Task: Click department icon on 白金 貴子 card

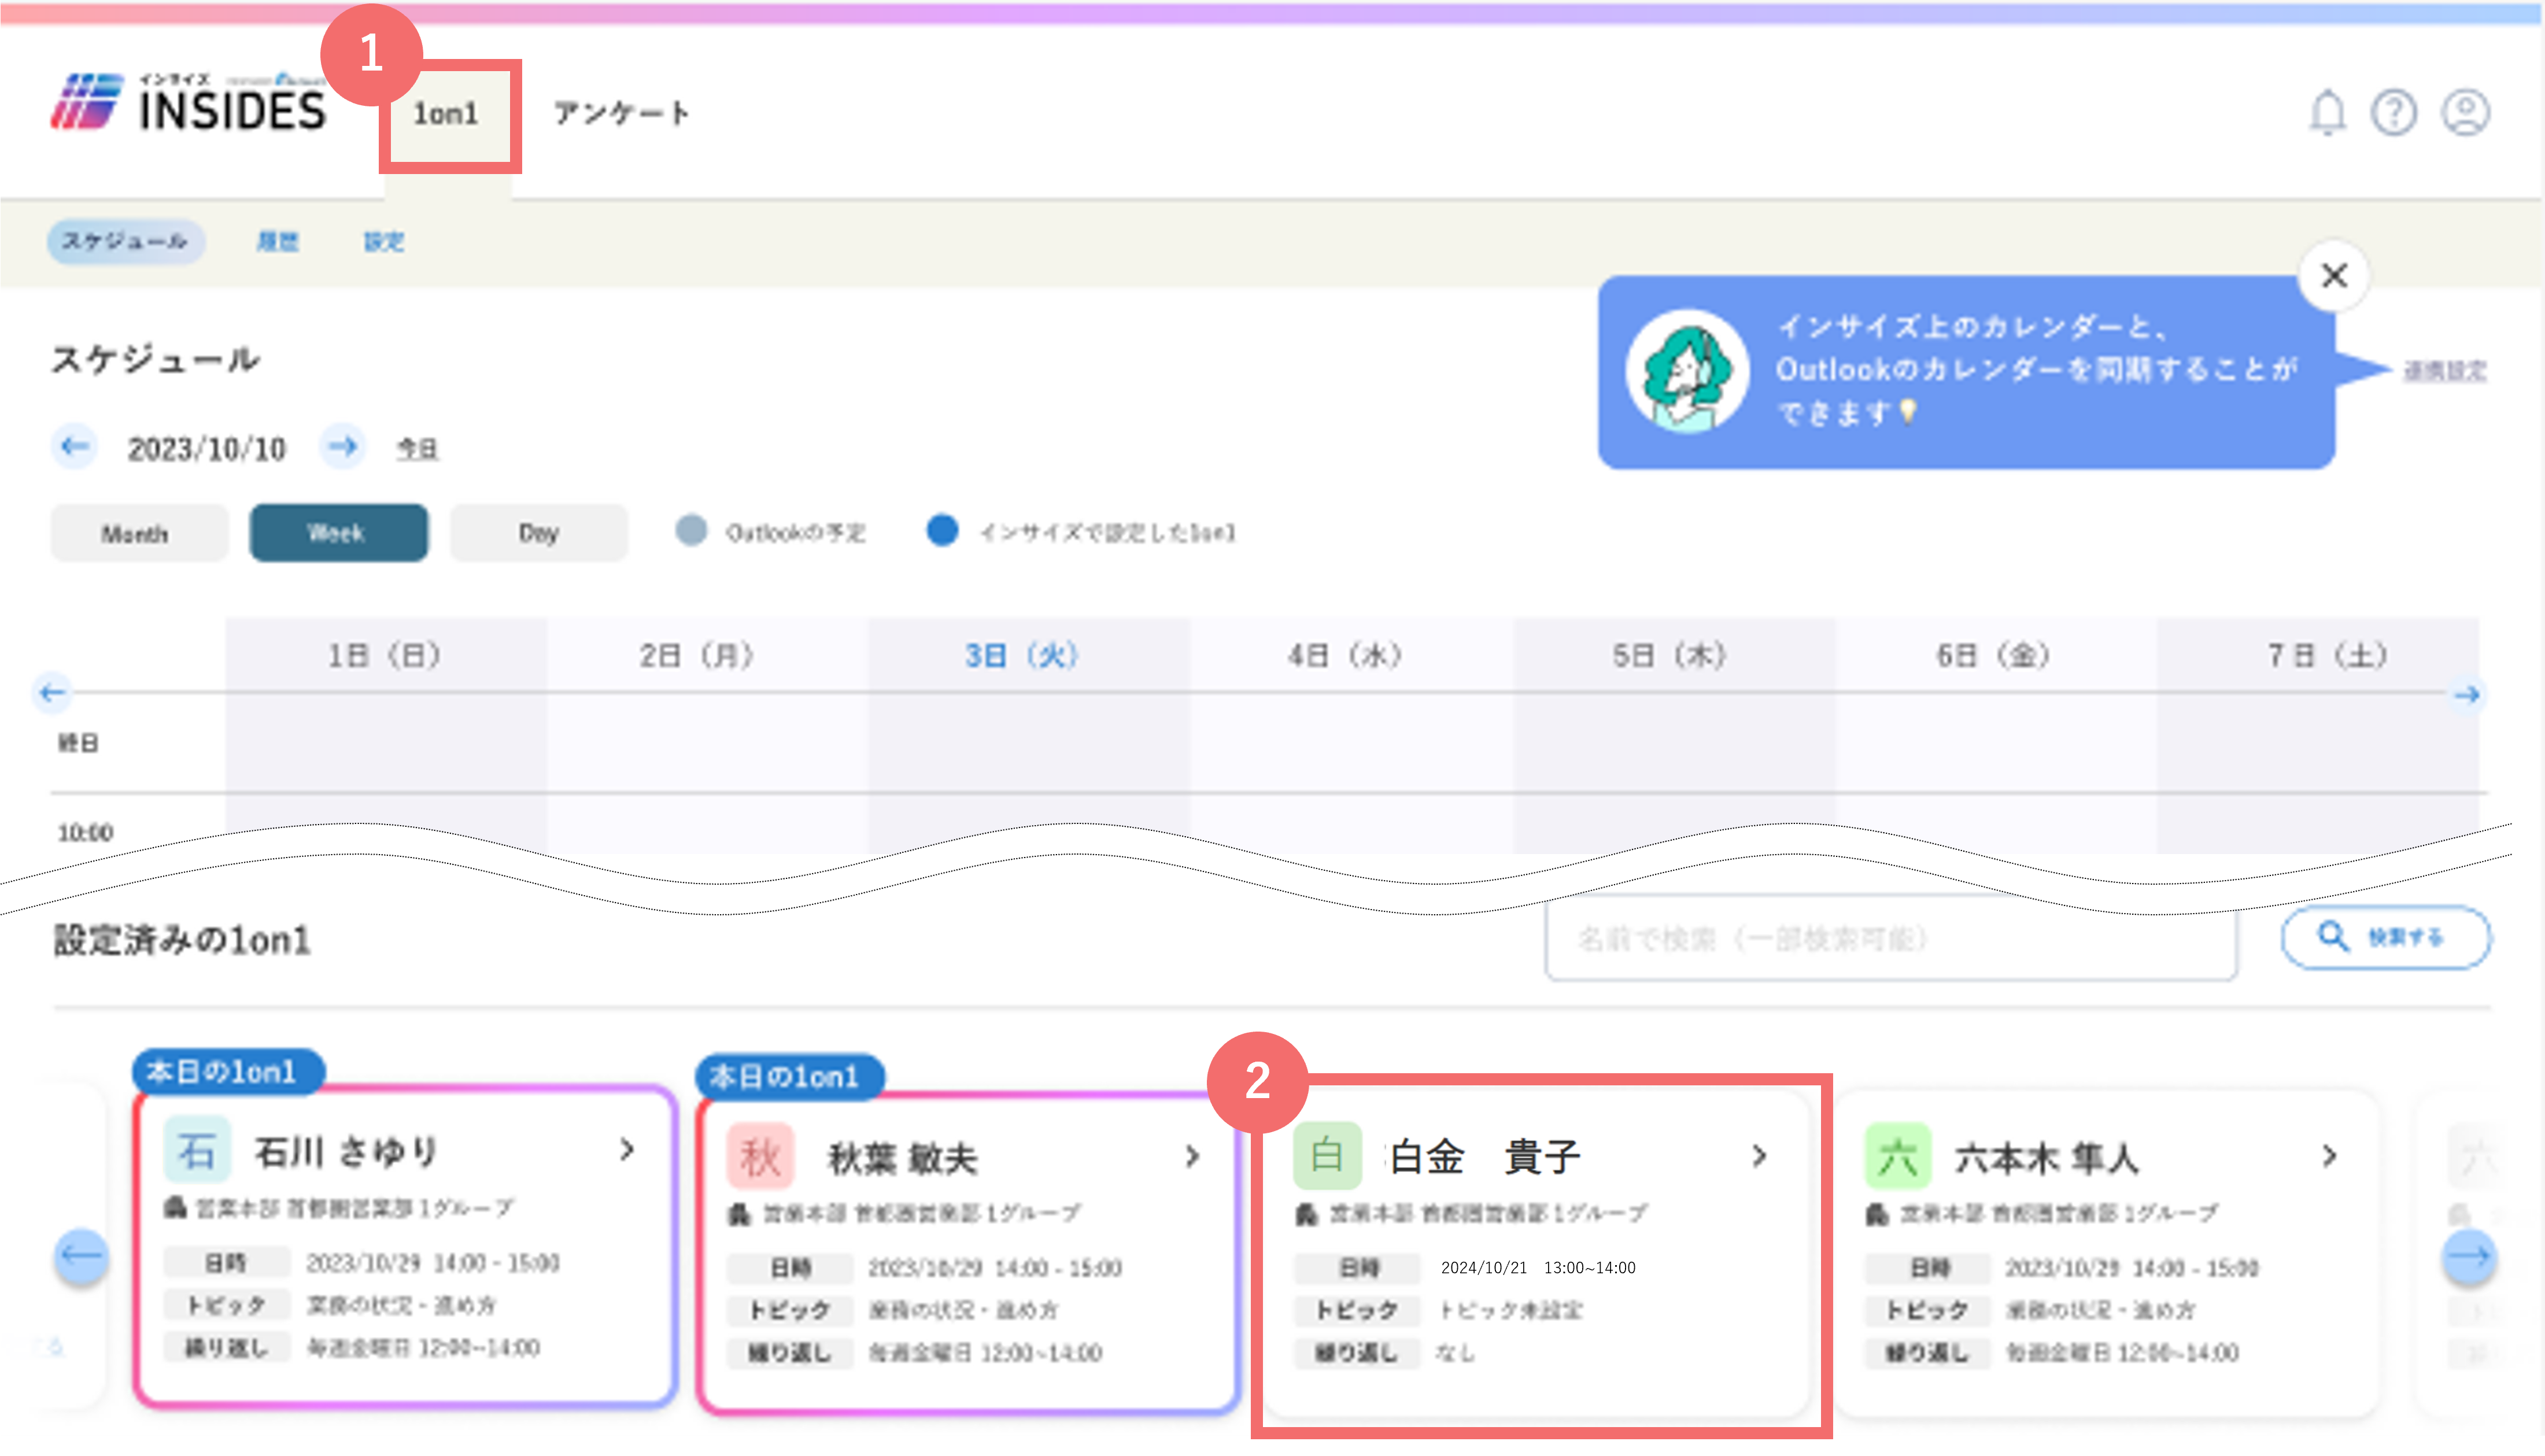Action: click(1306, 1214)
